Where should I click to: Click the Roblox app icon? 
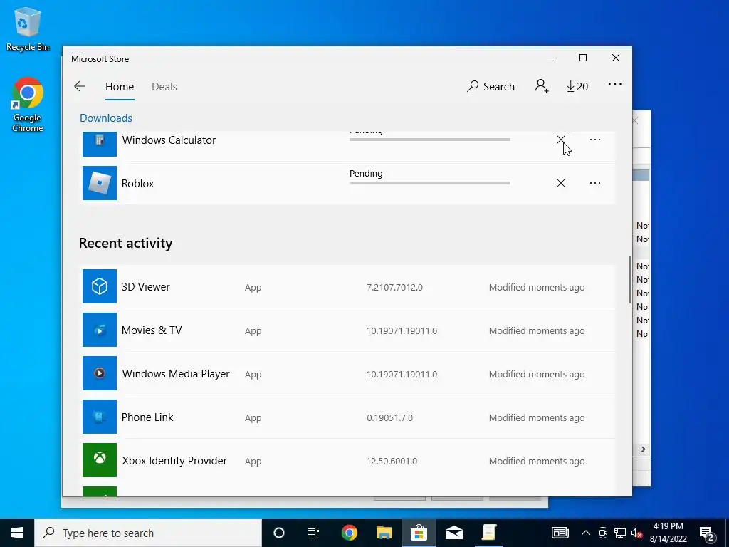click(x=100, y=183)
